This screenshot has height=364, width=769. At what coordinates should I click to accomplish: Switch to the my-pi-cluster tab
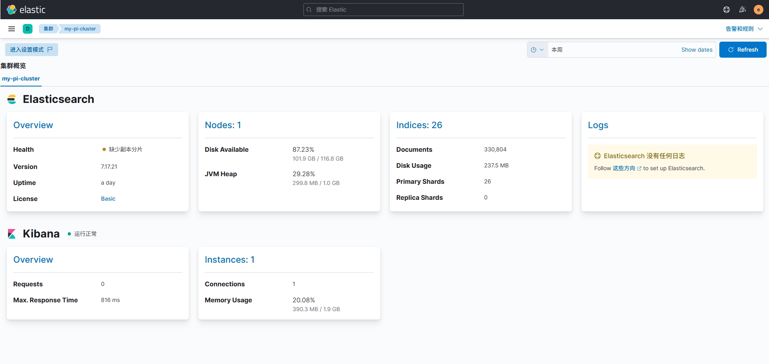point(20,78)
